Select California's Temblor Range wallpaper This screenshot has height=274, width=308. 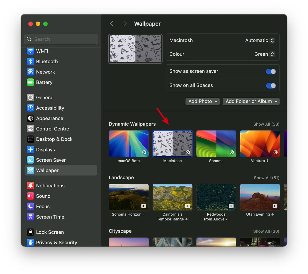(172, 197)
